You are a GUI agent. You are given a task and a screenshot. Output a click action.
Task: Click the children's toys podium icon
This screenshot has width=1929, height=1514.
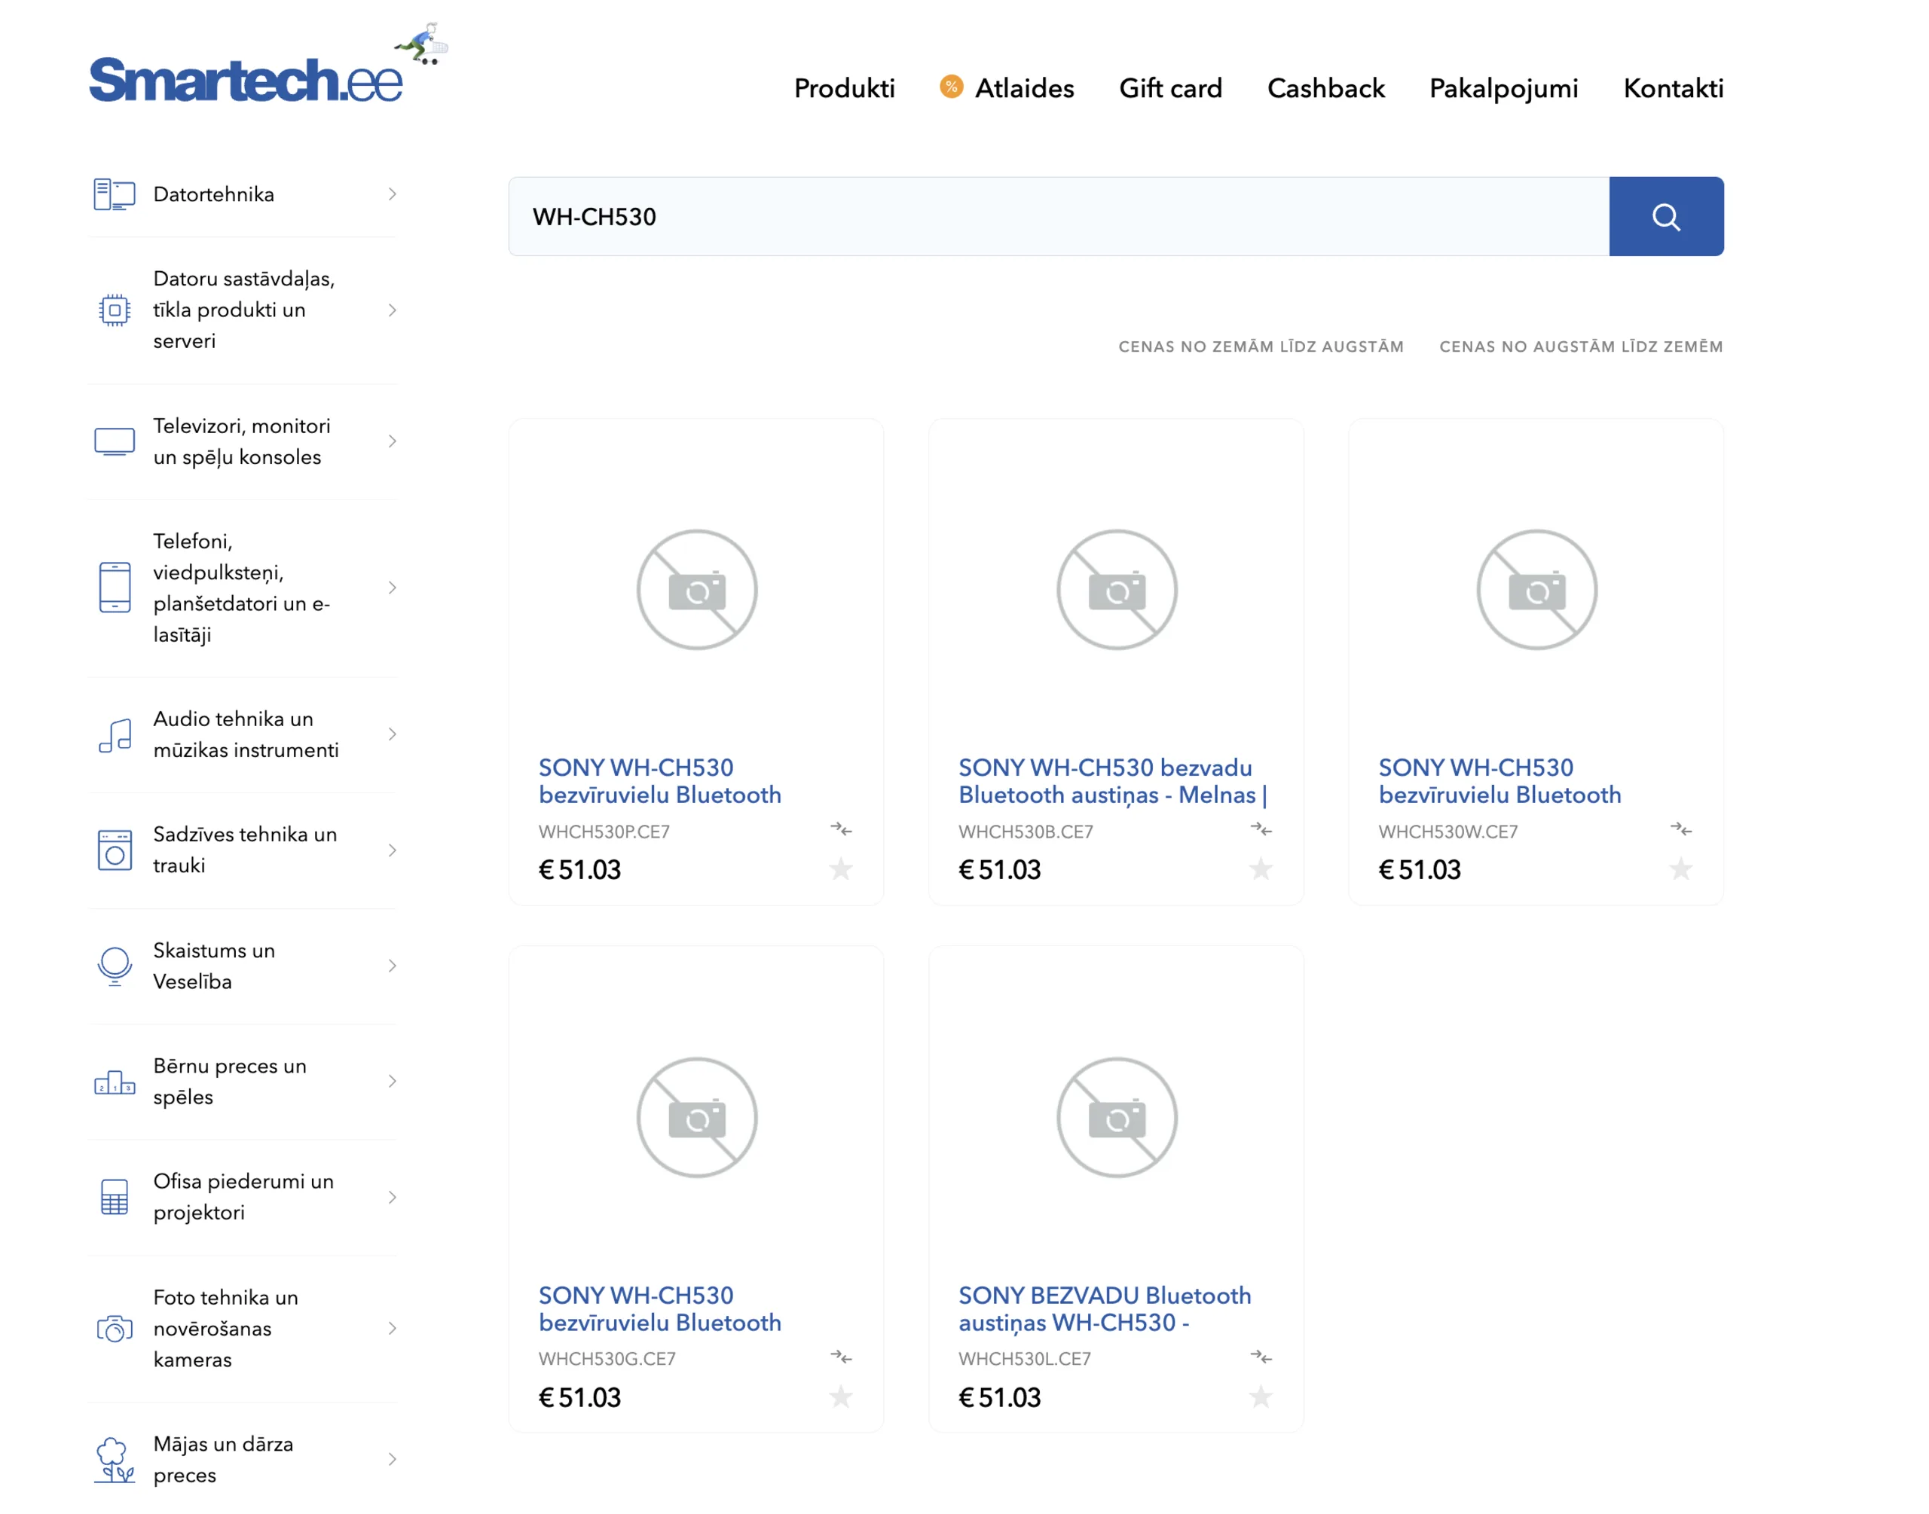tap(115, 1082)
